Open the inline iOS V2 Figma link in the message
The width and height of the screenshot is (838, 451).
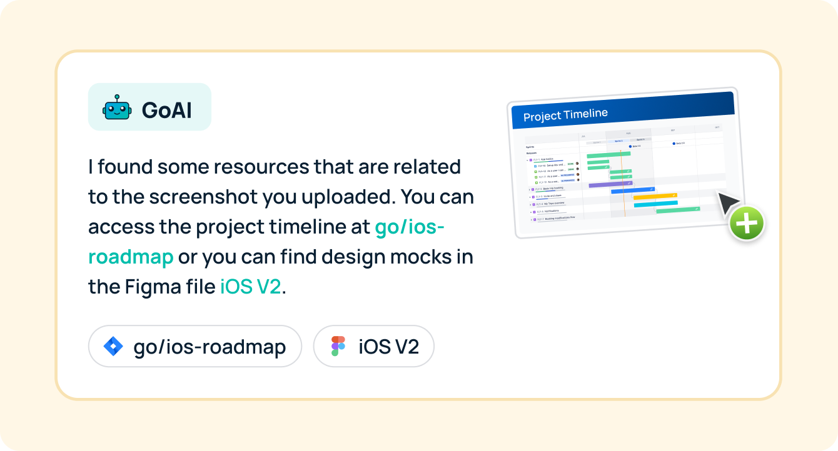pyautogui.click(x=251, y=287)
